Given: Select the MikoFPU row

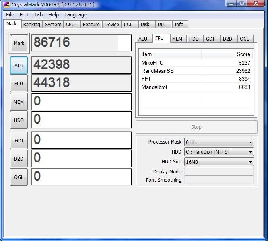Looking at the screenshot, I should [196, 63].
